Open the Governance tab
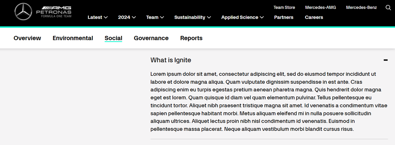 (x=151, y=38)
